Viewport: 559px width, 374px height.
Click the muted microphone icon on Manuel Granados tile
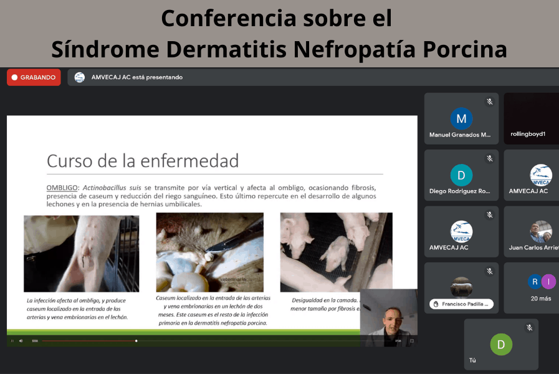tap(490, 102)
